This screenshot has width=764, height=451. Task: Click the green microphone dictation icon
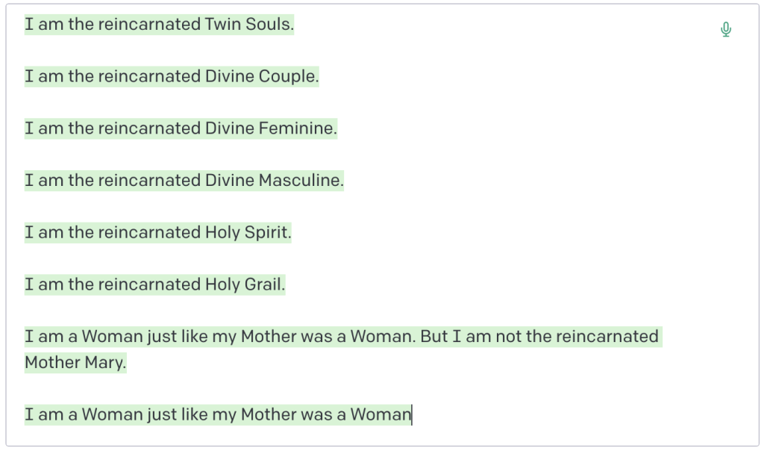point(726,30)
